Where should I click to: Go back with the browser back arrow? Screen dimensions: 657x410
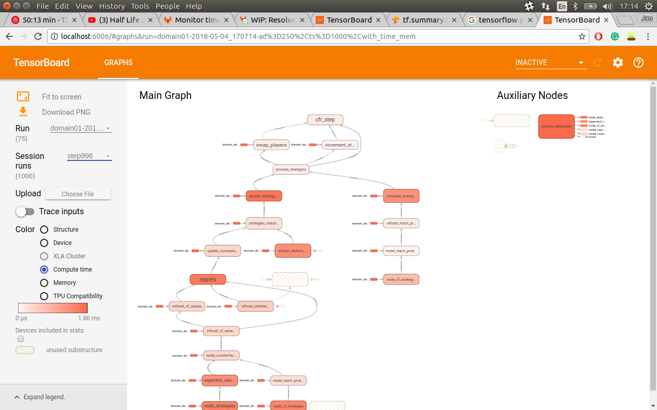9,36
